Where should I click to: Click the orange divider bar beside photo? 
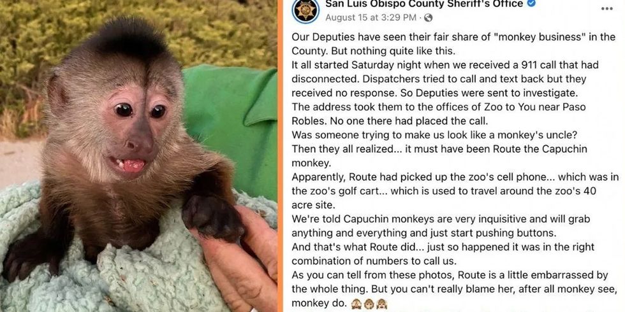tap(280, 156)
